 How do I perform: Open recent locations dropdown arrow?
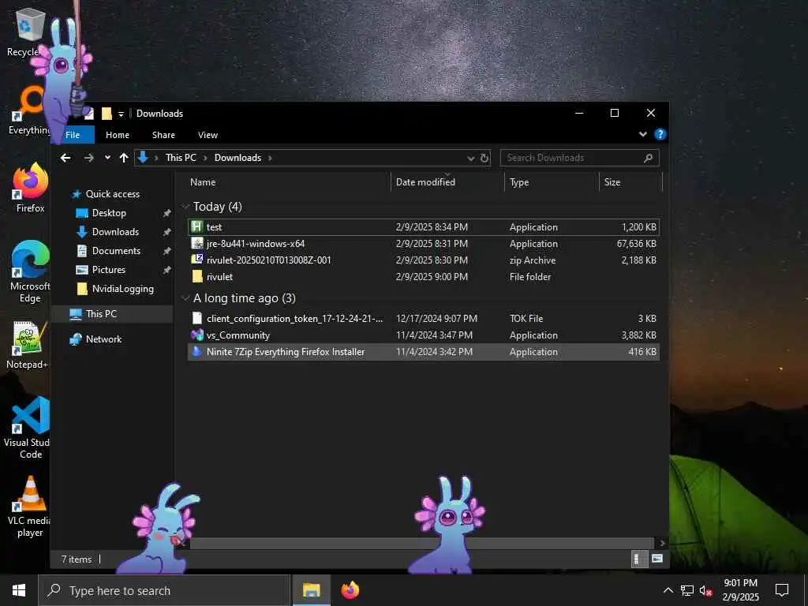click(x=107, y=158)
